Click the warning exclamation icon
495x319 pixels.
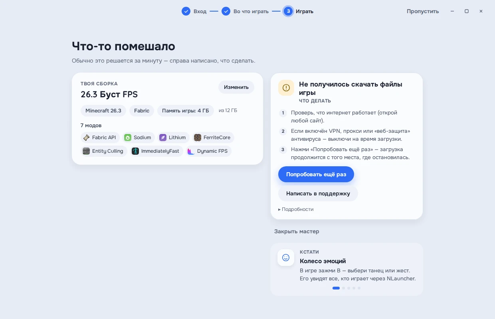click(286, 88)
